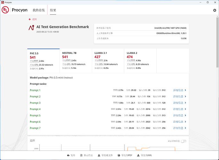Viewport: 219px width, 160px height.
Task: Click the export as XML icon
Action: tap(138, 155)
